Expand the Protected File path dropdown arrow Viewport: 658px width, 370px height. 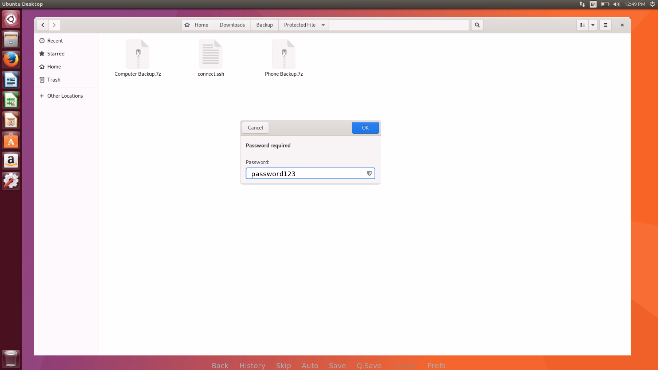[x=323, y=25]
